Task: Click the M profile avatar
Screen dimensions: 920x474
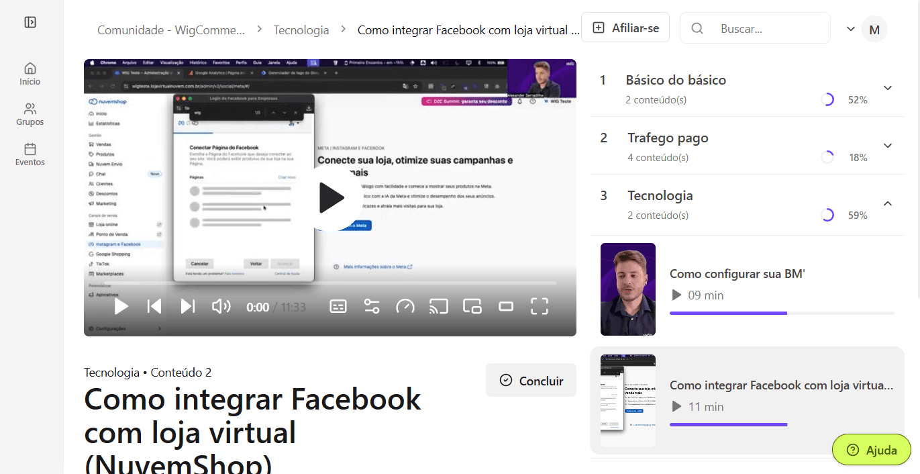Action: coord(874,30)
